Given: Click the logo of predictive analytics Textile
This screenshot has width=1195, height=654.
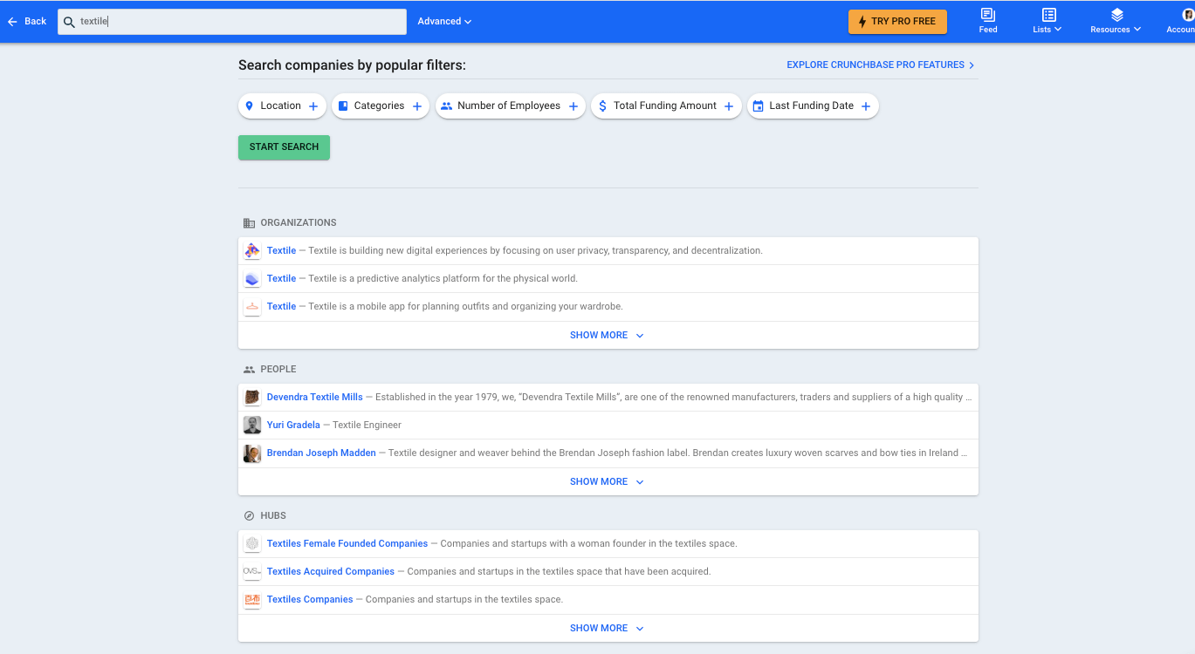Looking at the screenshot, I should coord(252,278).
